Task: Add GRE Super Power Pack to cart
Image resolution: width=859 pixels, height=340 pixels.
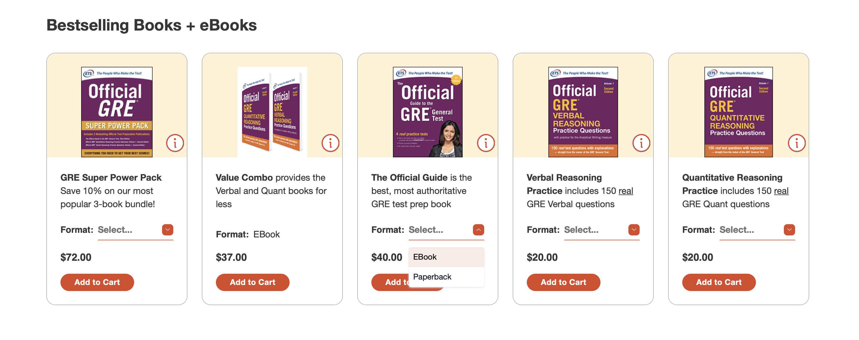Action: click(x=97, y=282)
